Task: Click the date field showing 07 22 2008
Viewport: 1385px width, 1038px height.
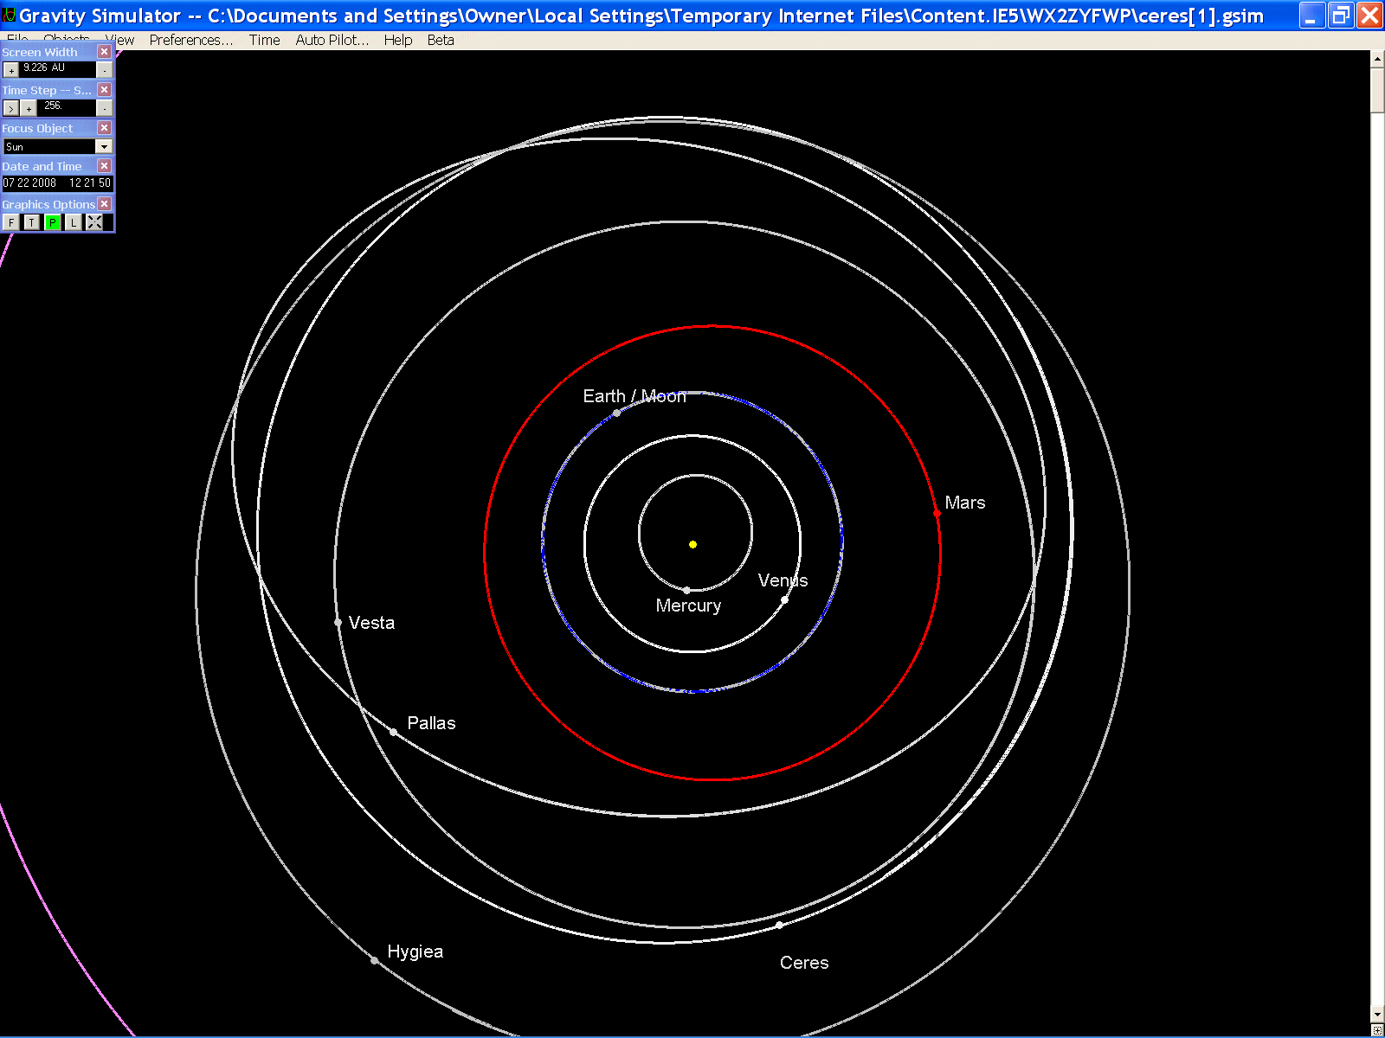Action: (x=30, y=183)
